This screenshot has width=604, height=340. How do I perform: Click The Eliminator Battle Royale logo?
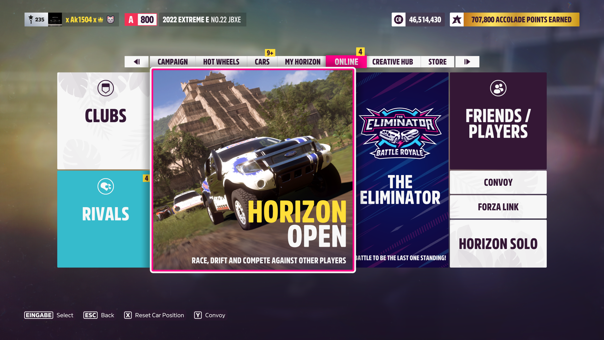(x=400, y=134)
